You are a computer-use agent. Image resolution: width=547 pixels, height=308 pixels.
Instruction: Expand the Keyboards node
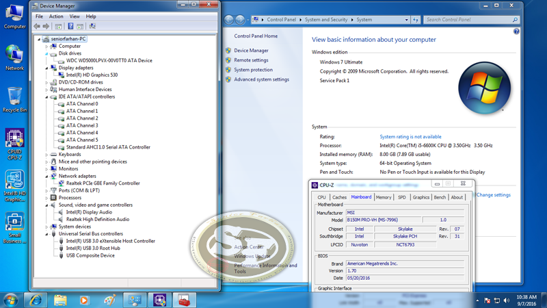point(46,155)
